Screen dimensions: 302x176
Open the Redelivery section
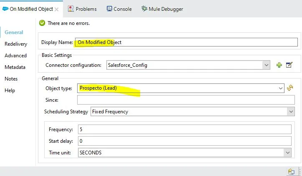tap(16, 44)
